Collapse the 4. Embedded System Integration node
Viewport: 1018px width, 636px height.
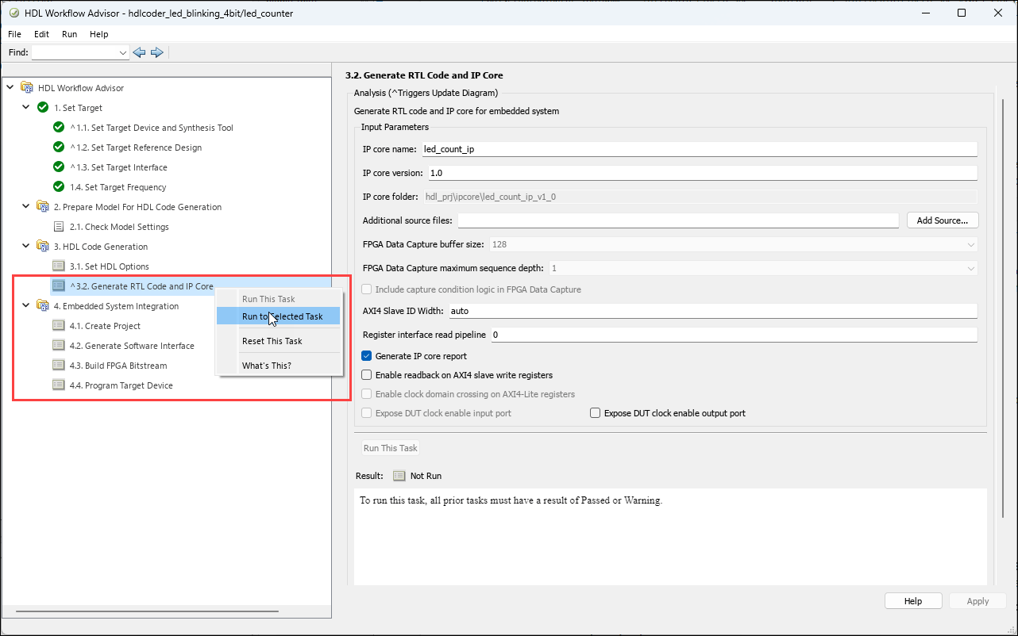26,306
